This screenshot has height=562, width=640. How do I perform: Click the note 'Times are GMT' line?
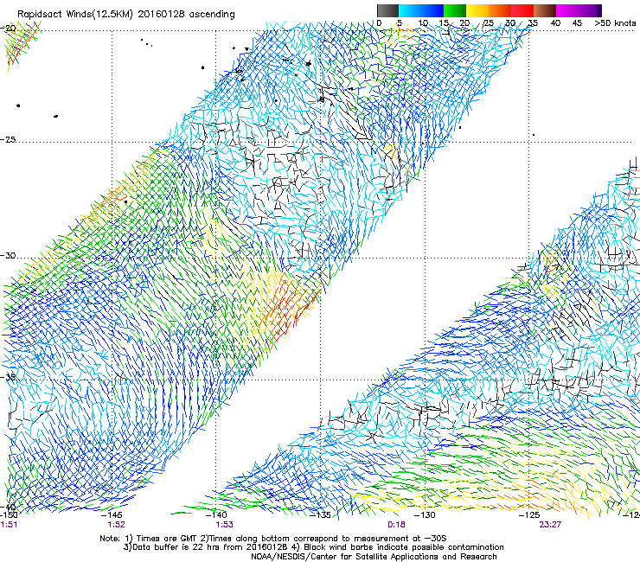[272, 539]
